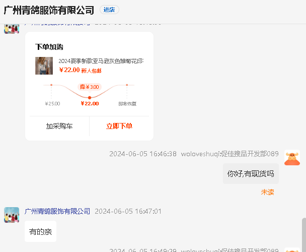Select the ¥22.00 point on the price curve
Viewport: 306px width, 252px height.
[x=90, y=97]
